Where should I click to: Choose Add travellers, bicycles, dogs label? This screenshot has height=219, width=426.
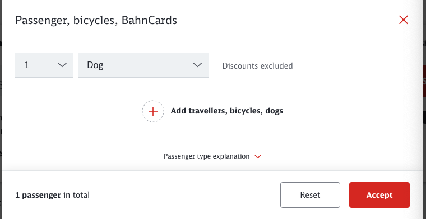227,111
